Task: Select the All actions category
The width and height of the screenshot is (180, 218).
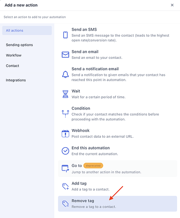Action: click(x=27, y=31)
